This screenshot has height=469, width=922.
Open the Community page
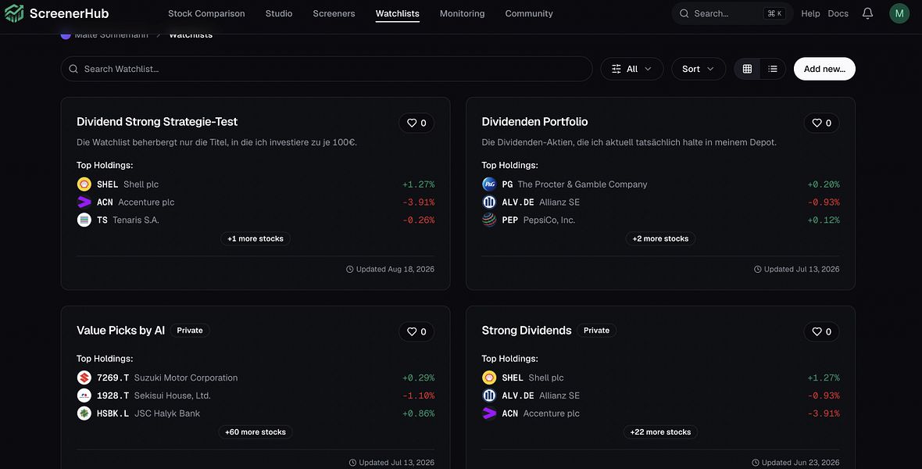529,13
